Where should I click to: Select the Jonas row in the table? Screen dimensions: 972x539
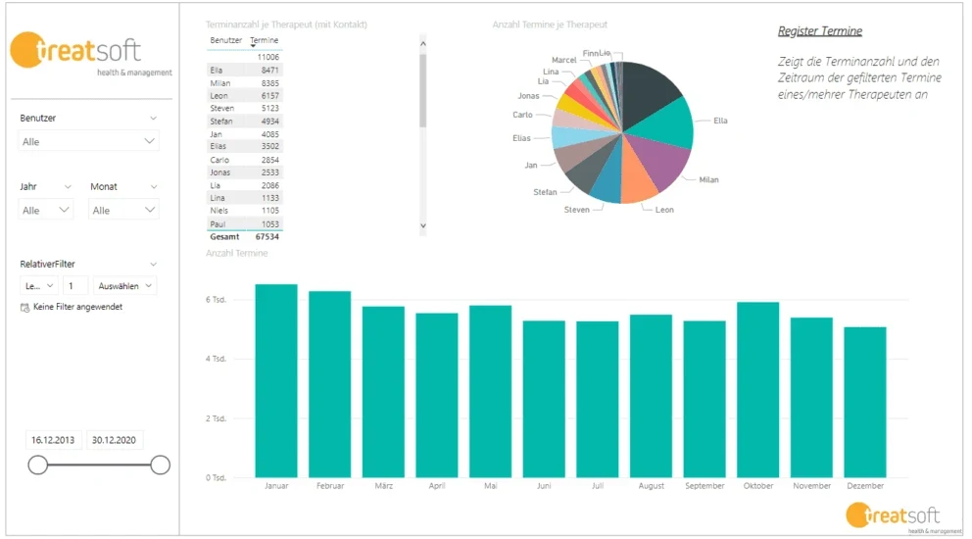pyautogui.click(x=244, y=172)
